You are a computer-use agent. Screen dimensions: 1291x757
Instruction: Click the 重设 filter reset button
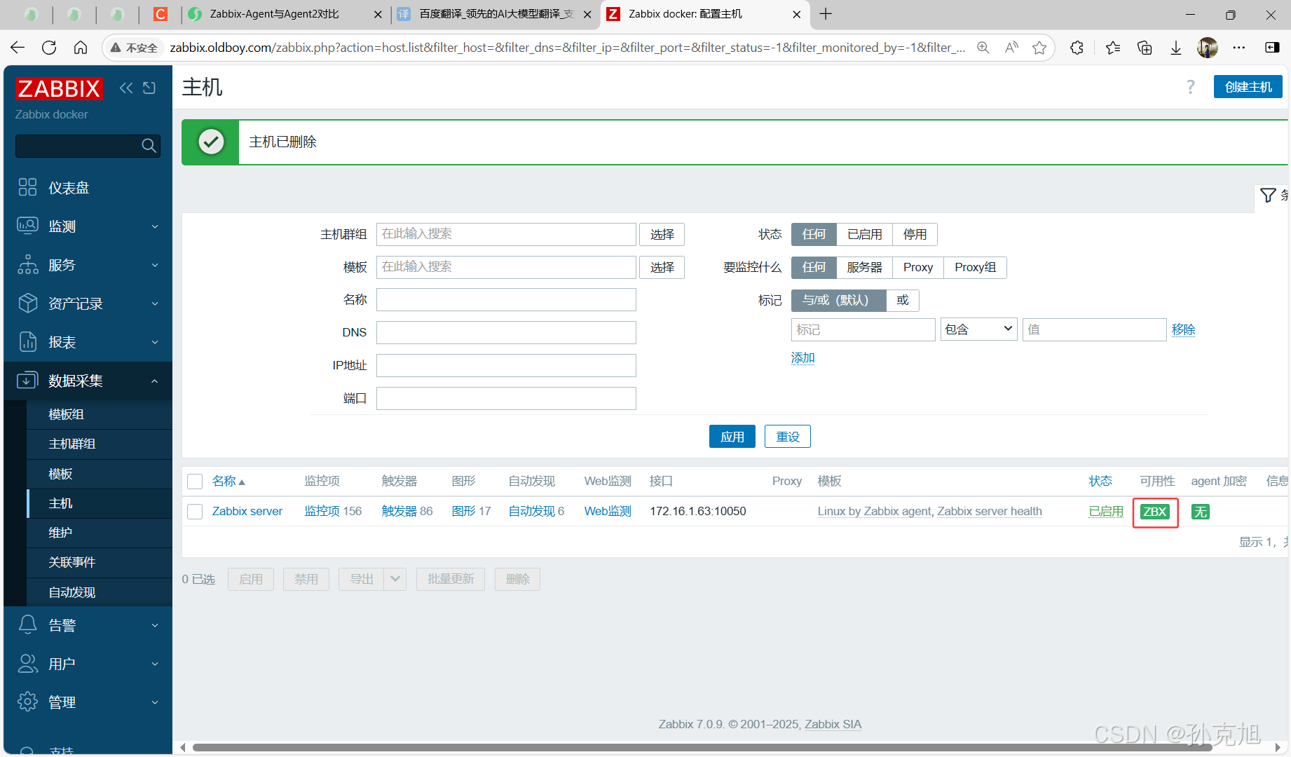click(788, 437)
